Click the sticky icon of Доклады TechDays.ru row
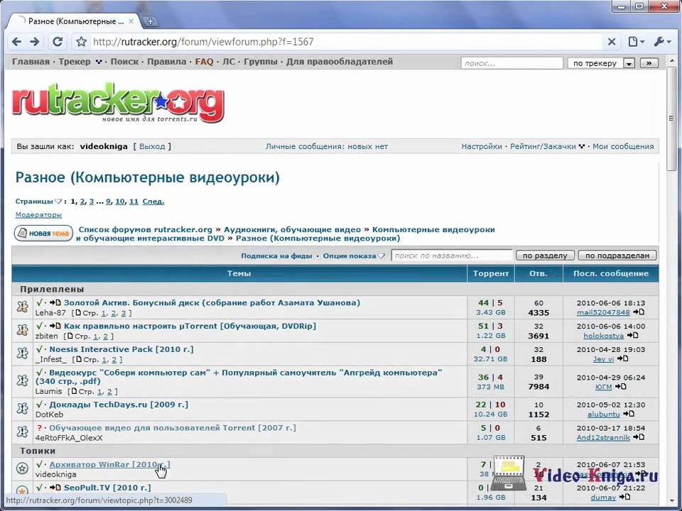The height and width of the screenshot is (511, 682). click(x=22, y=409)
